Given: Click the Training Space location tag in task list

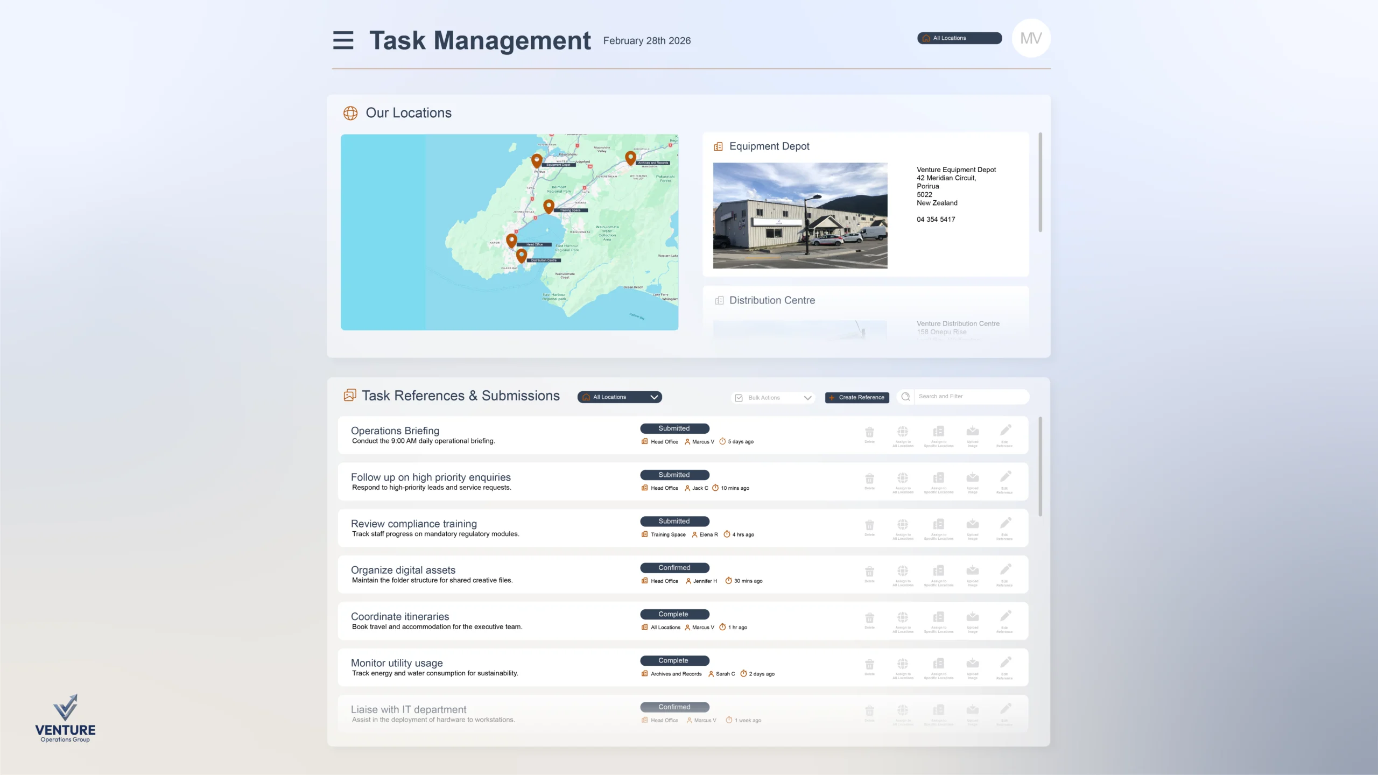Looking at the screenshot, I should tap(664, 534).
